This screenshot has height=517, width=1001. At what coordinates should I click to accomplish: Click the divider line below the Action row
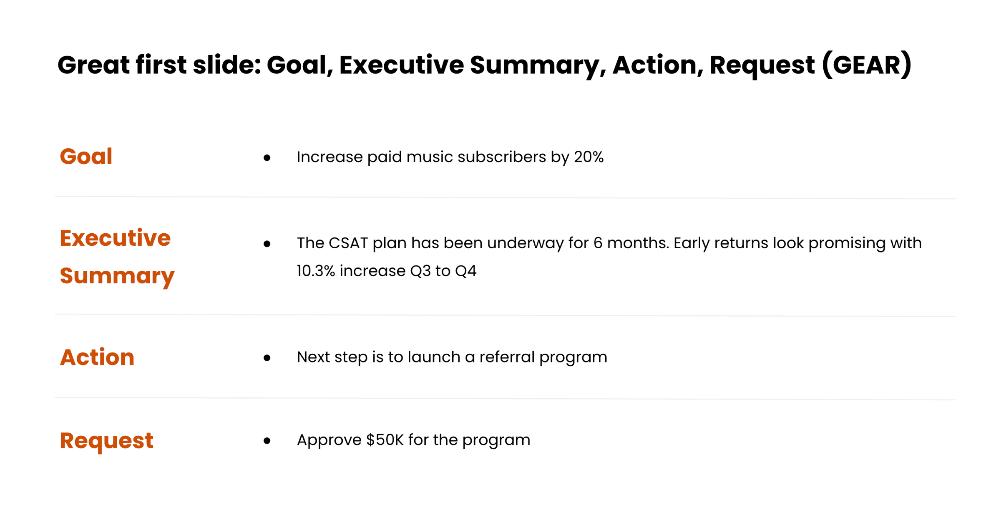505,399
